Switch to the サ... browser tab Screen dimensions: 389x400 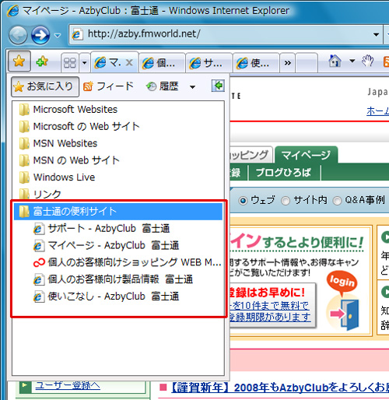(x=209, y=63)
